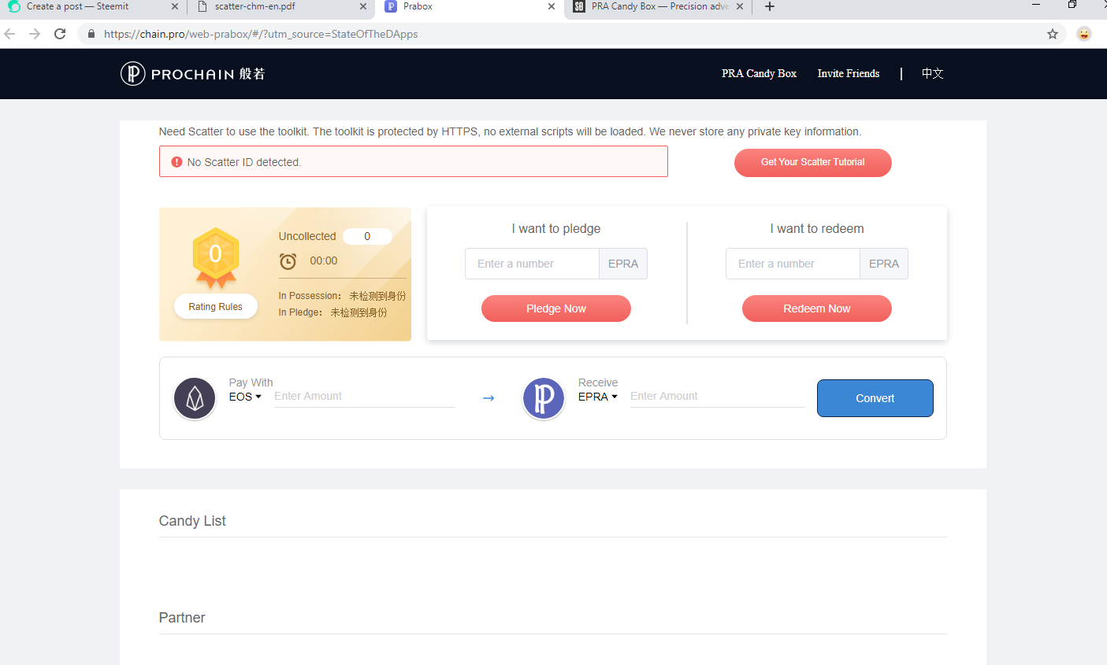Click the browser back arrow

pos(9,34)
